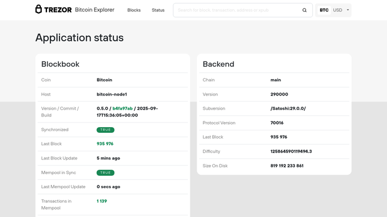Click the search magnifier icon
Screen dimensions: 387x217
click(304, 10)
